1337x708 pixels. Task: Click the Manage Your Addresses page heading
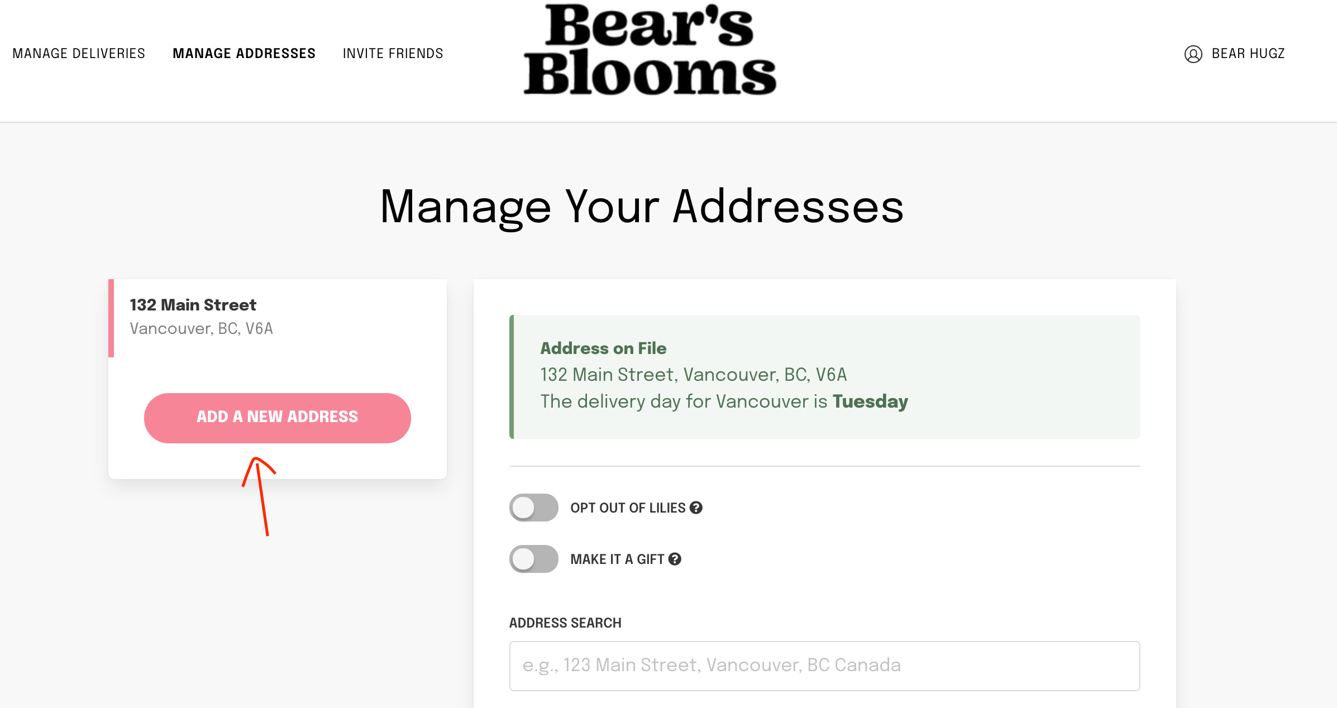click(642, 207)
